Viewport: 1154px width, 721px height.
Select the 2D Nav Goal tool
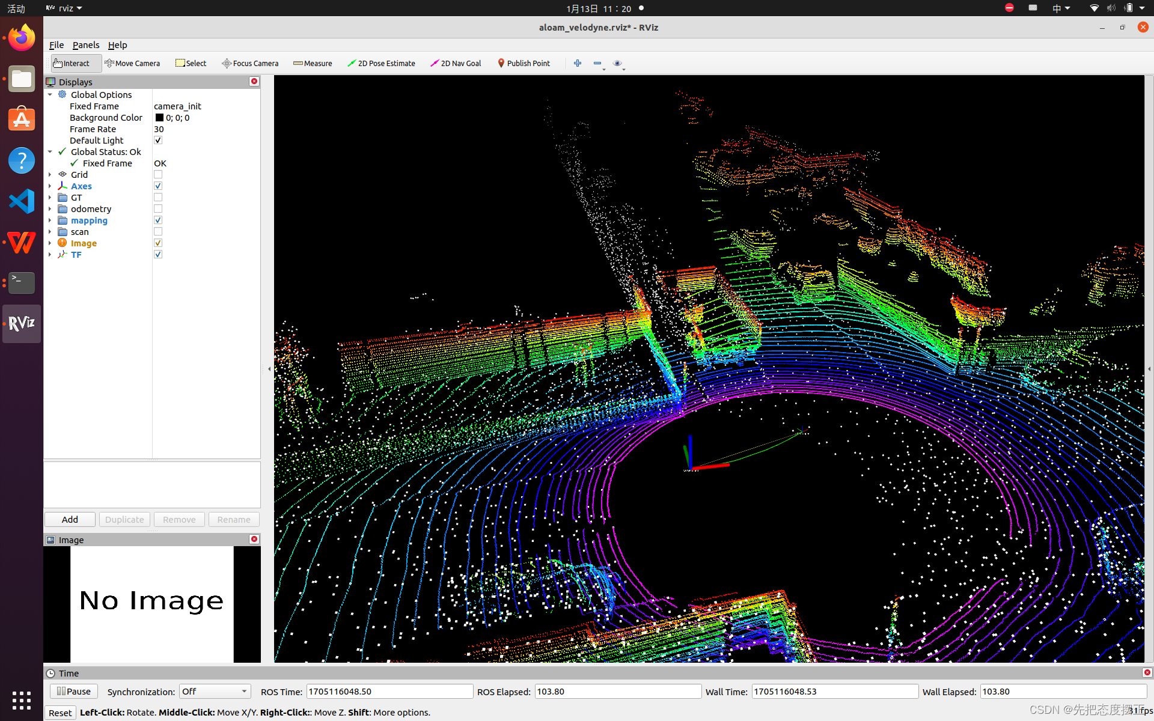[456, 63]
